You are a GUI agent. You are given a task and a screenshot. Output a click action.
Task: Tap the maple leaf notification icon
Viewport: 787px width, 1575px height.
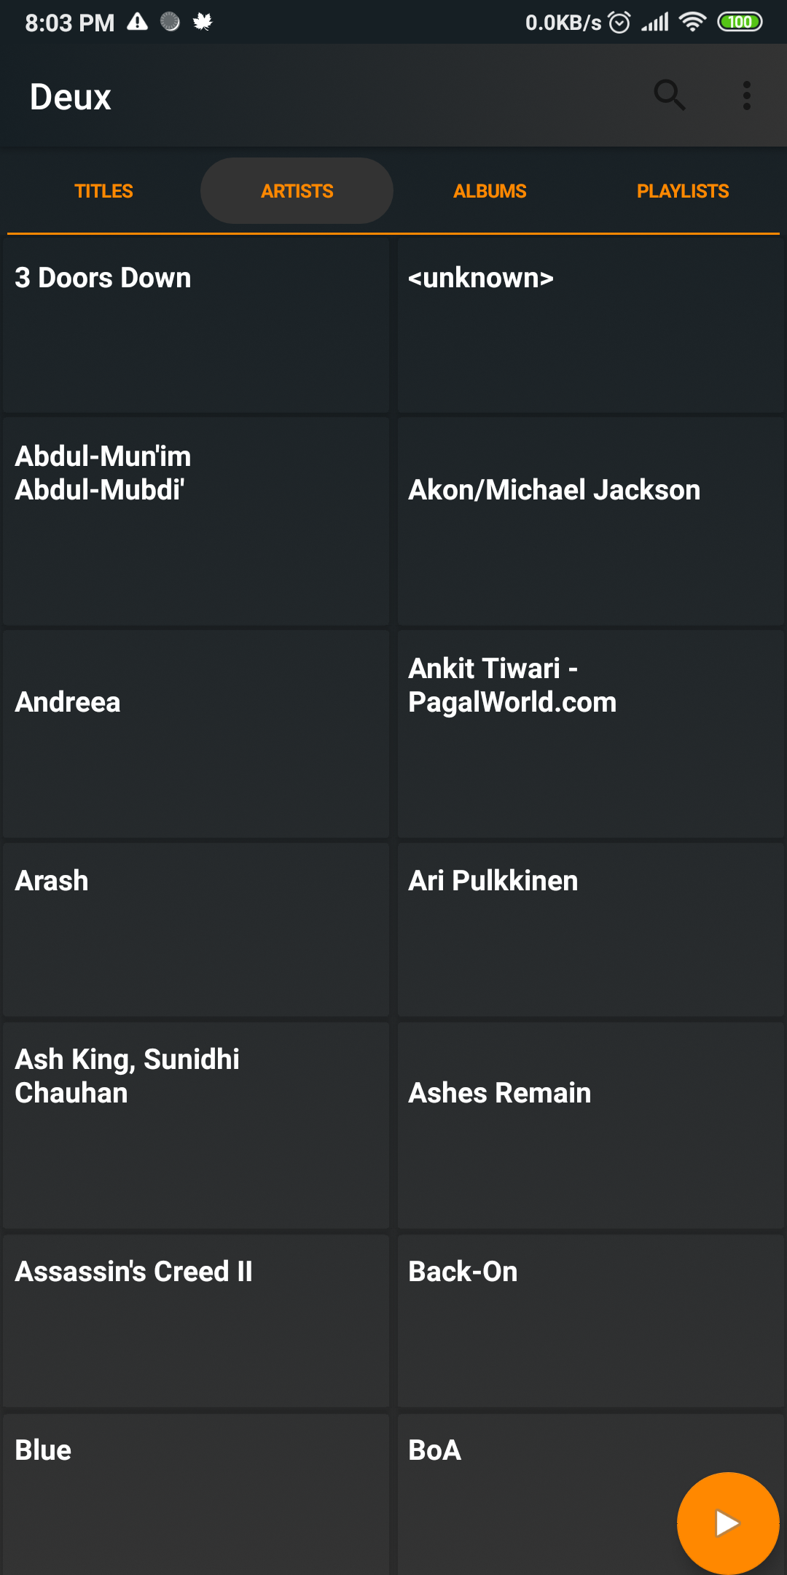(203, 23)
